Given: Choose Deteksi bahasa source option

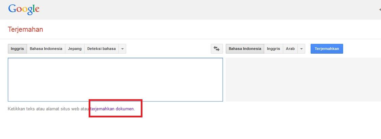Looking at the screenshot, I should [102, 49].
